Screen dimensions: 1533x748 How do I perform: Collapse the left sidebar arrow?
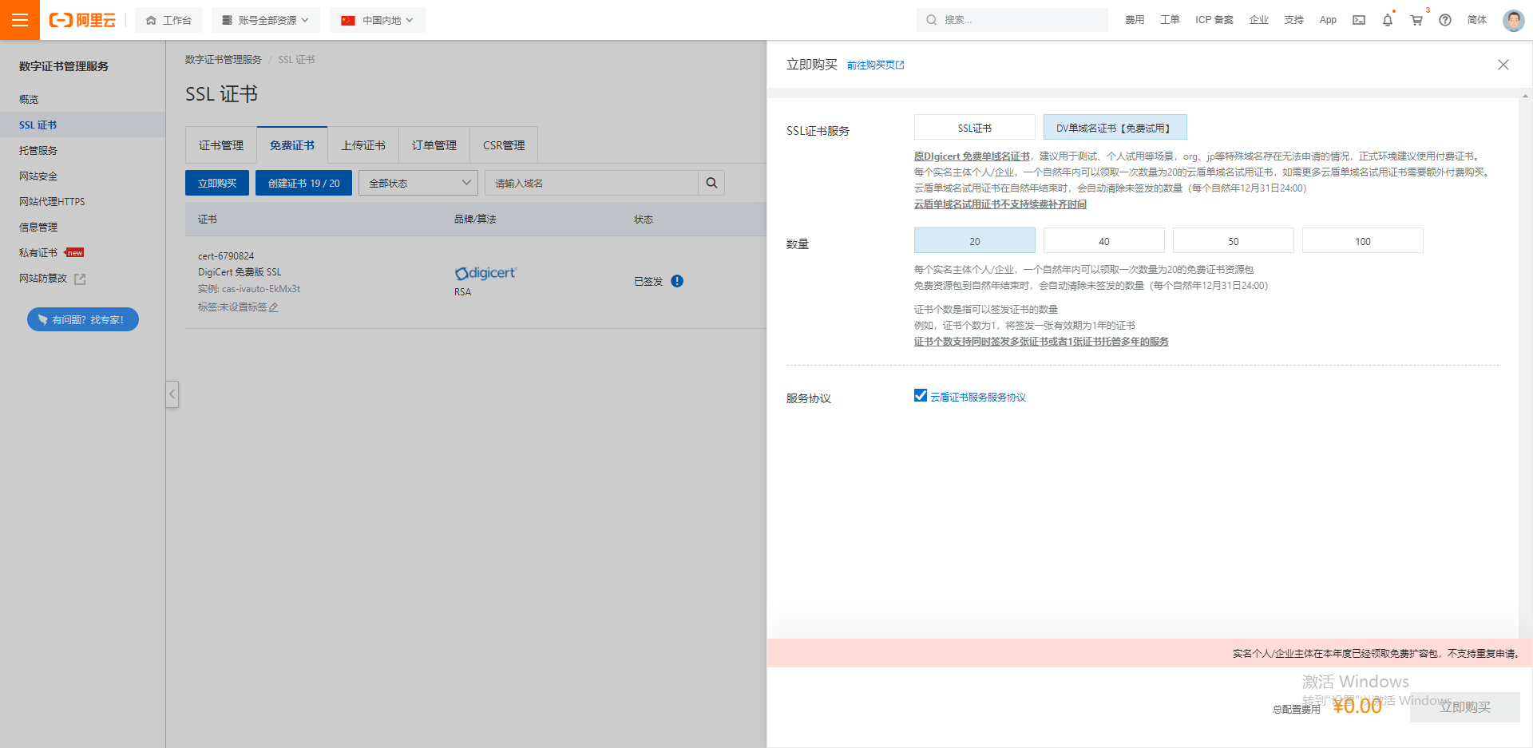(172, 394)
